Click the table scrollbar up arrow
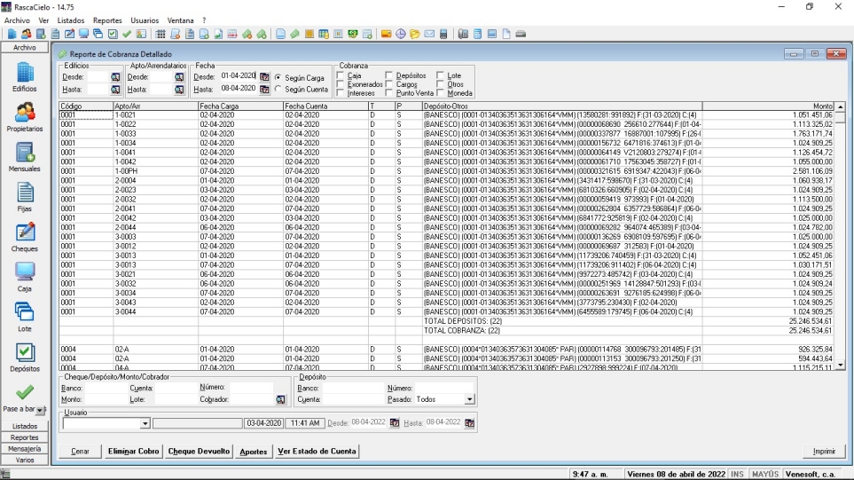 pyautogui.click(x=841, y=106)
